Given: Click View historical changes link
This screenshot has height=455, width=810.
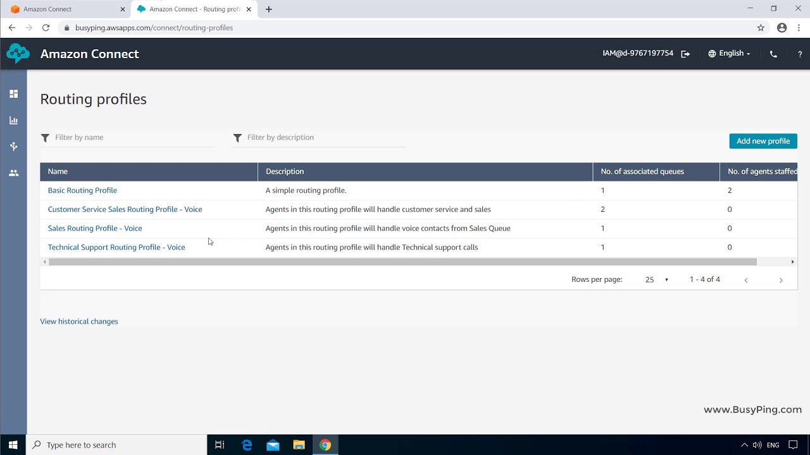Looking at the screenshot, I should [79, 321].
